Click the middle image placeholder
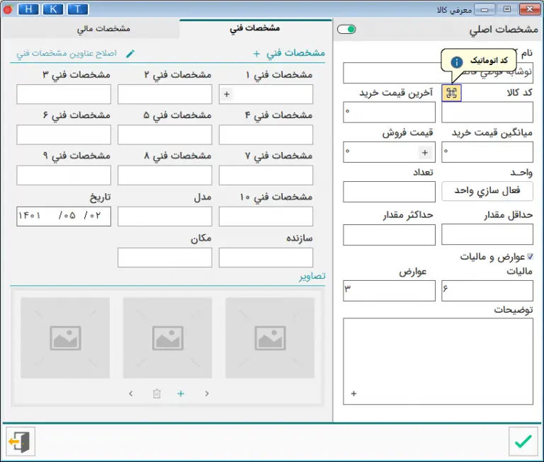Screen dimensions: 544x462 pyautogui.click(x=168, y=337)
